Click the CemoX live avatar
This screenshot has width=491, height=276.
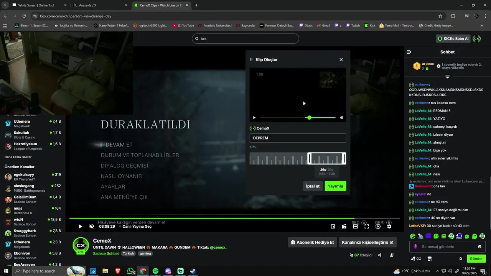pos(81,246)
